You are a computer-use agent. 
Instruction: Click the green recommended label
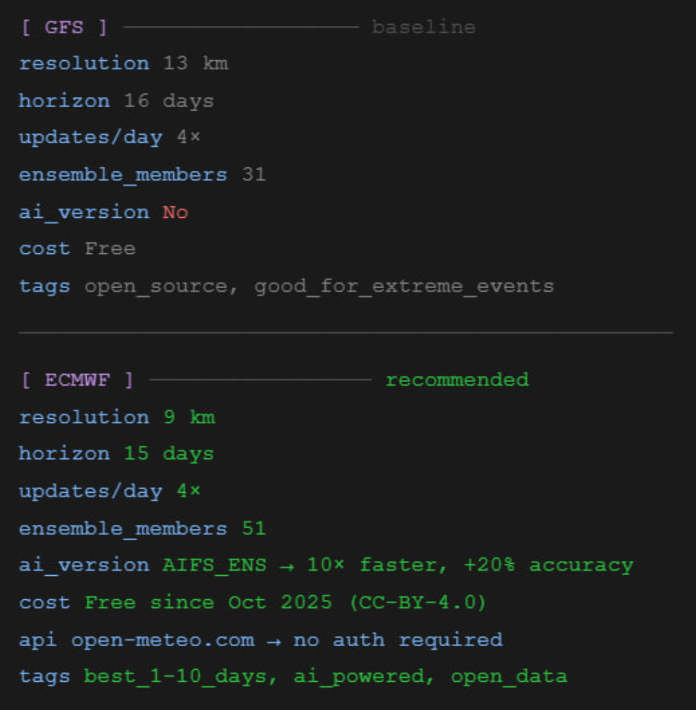click(x=457, y=380)
